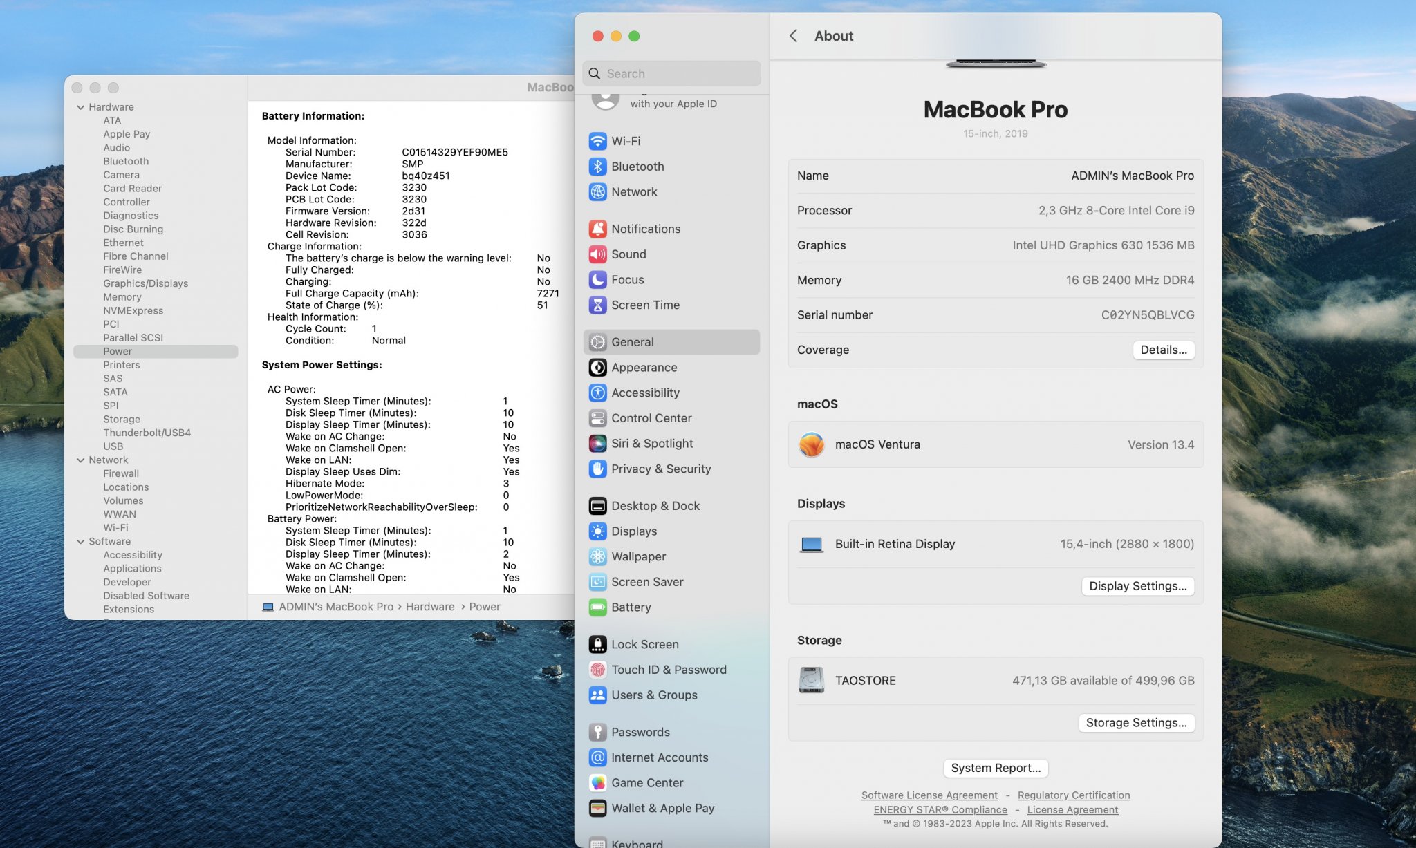The image size is (1416, 848).
Task: Open Game Center icon
Action: tap(597, 783)
